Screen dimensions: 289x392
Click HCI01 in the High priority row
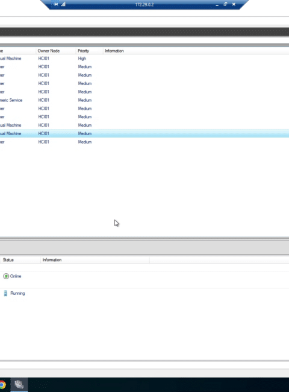coord(44,58)
